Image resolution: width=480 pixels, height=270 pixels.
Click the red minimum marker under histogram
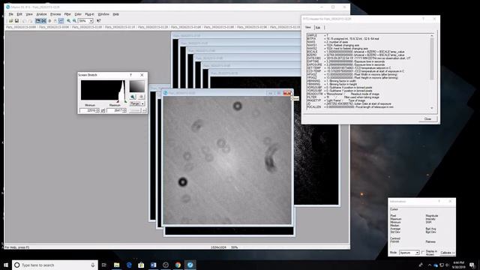click(118, 101)
